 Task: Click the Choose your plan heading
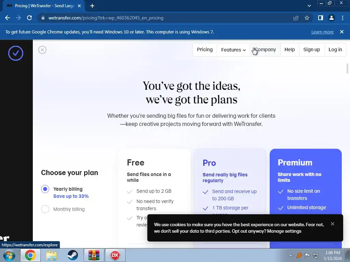click(69, 173)
